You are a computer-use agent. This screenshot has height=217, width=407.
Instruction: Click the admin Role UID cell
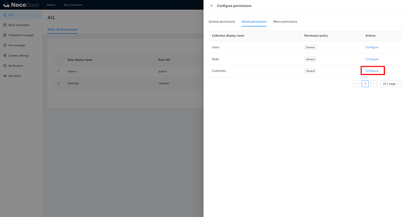(x=162, y=72)
